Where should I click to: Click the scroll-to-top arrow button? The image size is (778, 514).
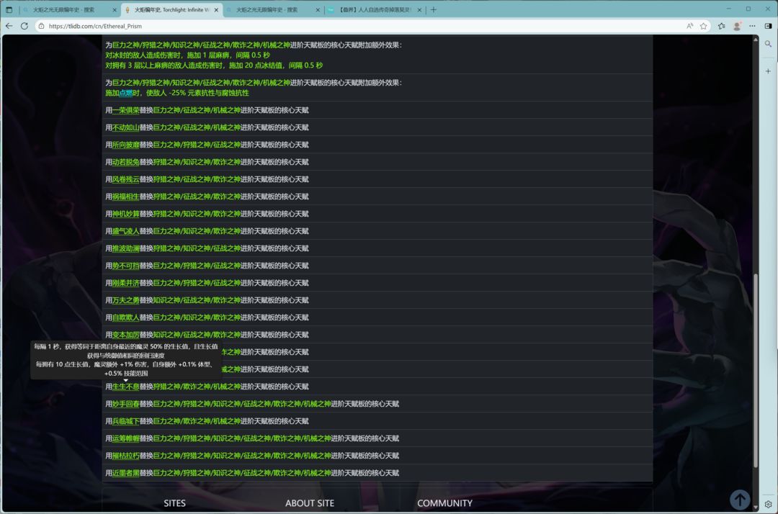pyautogui.click(x=740, y=500)
